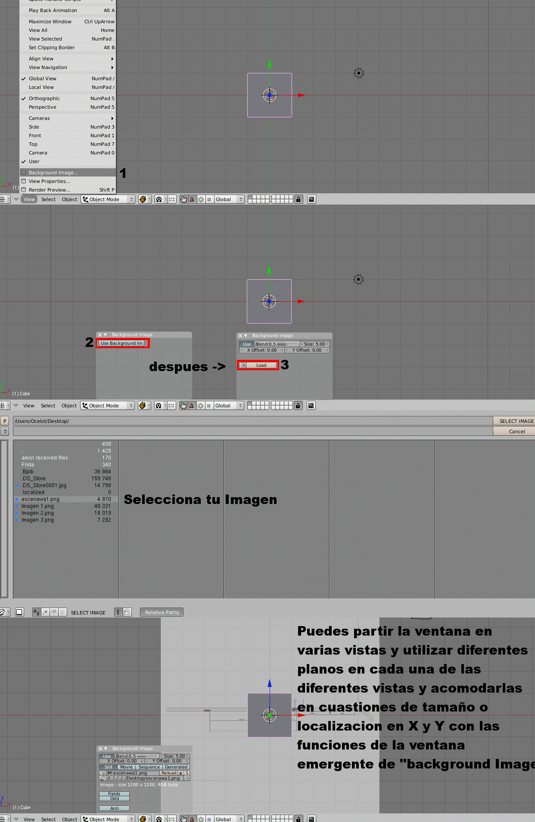Toggle long file info display icon beside SELECT IMAGE
Viewport: 535px width, 822px height.
pyautogui.click(x=118, y=612)
